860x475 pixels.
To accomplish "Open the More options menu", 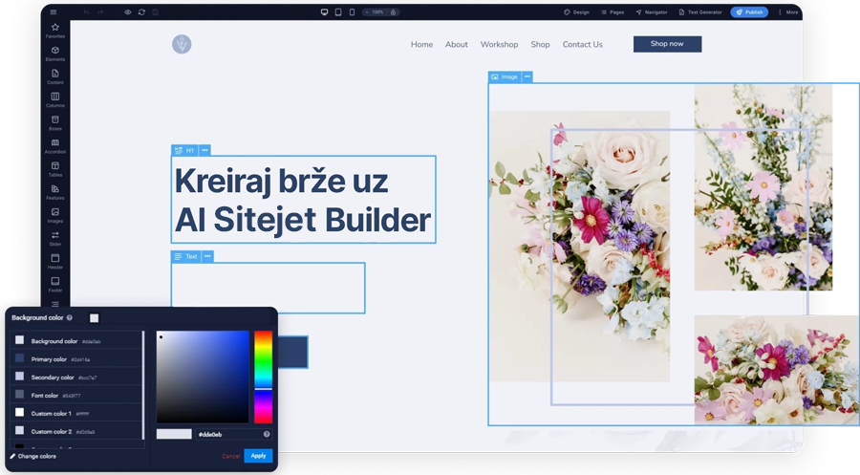I will click(788, 12).
